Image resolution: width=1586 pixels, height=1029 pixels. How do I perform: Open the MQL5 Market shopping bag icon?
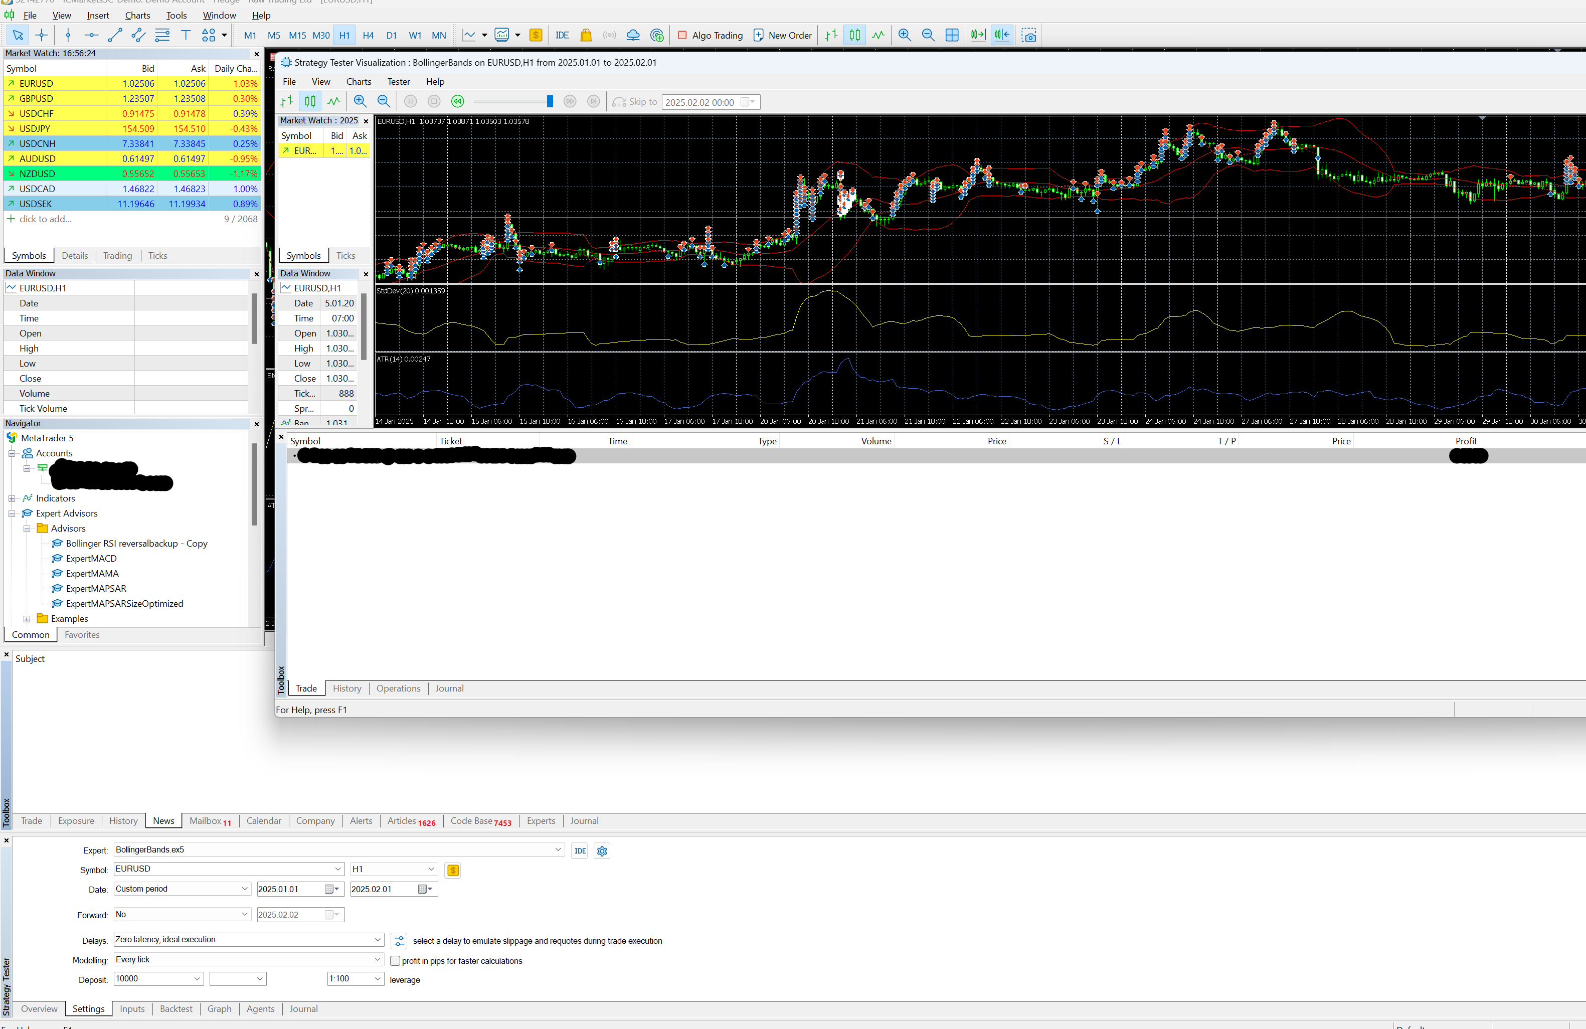[586, 35]
